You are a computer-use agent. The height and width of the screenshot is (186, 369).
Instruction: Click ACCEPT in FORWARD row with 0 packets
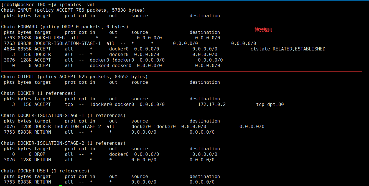(x=43, y=66)
